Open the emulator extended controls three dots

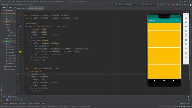186,62
